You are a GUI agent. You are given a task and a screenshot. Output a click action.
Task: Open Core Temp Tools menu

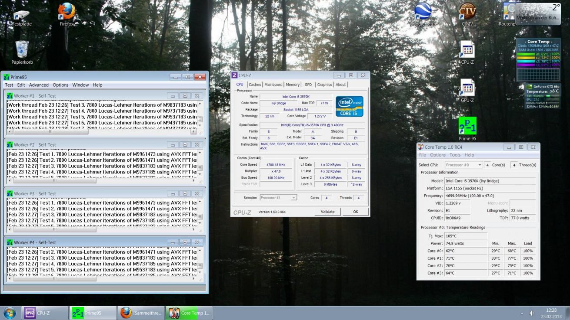tap(455, 155)
